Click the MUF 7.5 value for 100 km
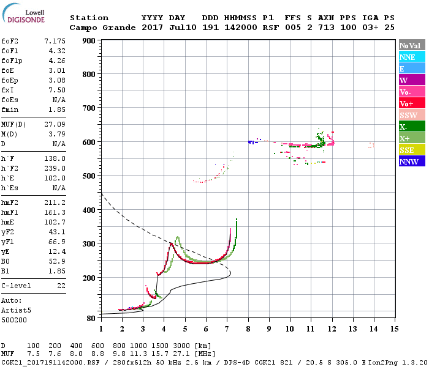429x367 pixels. tap(33, 354)
